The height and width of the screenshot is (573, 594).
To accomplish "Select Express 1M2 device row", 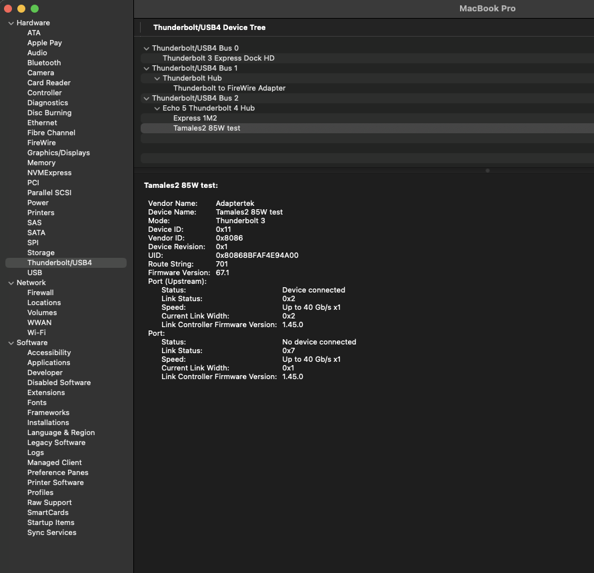I will tap(367, 118).
